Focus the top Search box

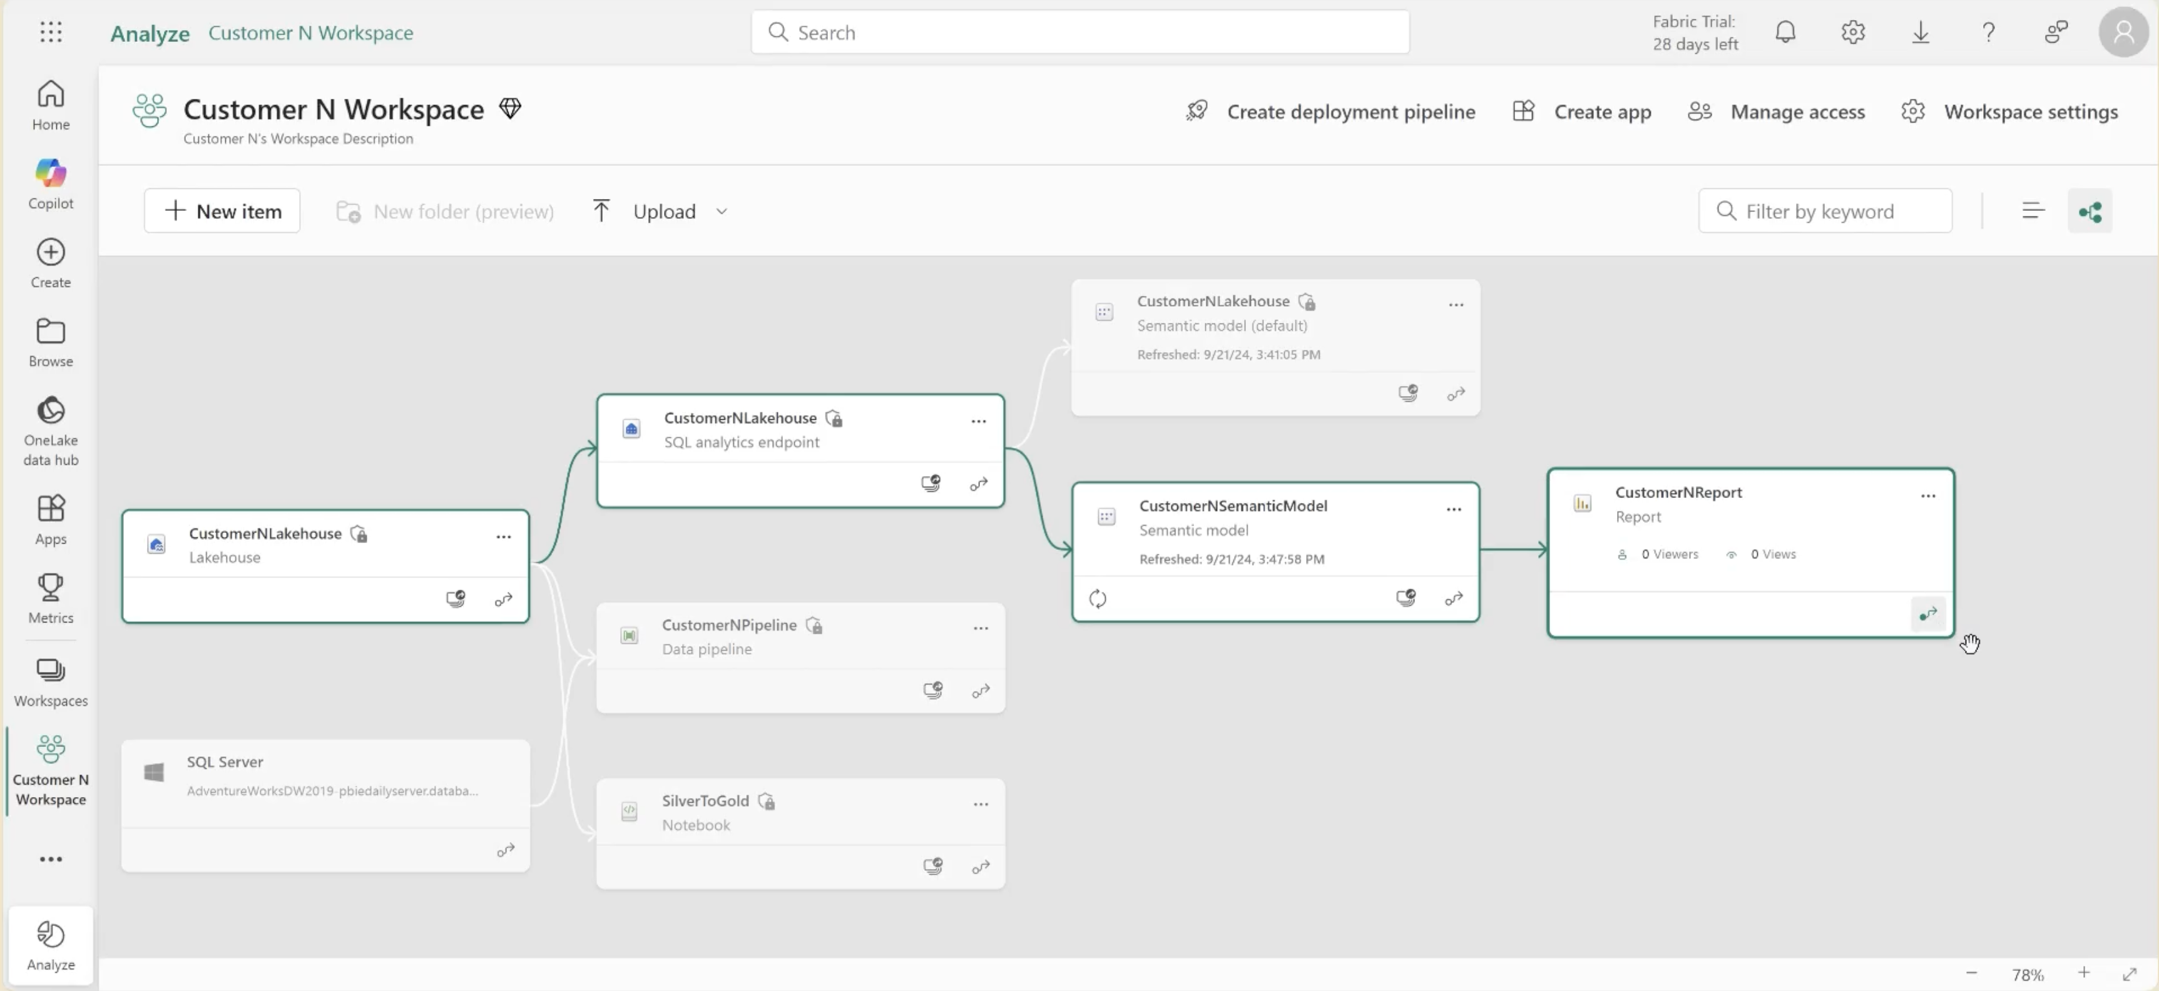(x=1080, y=32)
